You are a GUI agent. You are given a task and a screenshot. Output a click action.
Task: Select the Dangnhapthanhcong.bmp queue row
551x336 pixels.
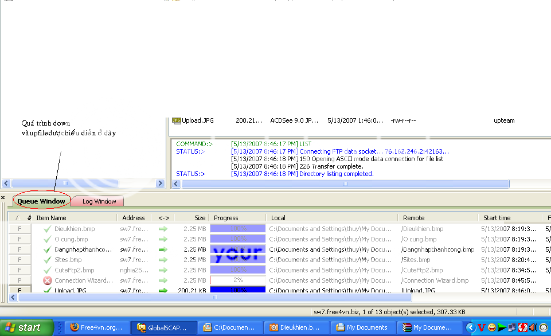83,249
